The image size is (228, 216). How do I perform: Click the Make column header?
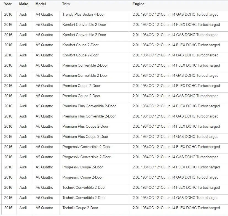point(23,4)
